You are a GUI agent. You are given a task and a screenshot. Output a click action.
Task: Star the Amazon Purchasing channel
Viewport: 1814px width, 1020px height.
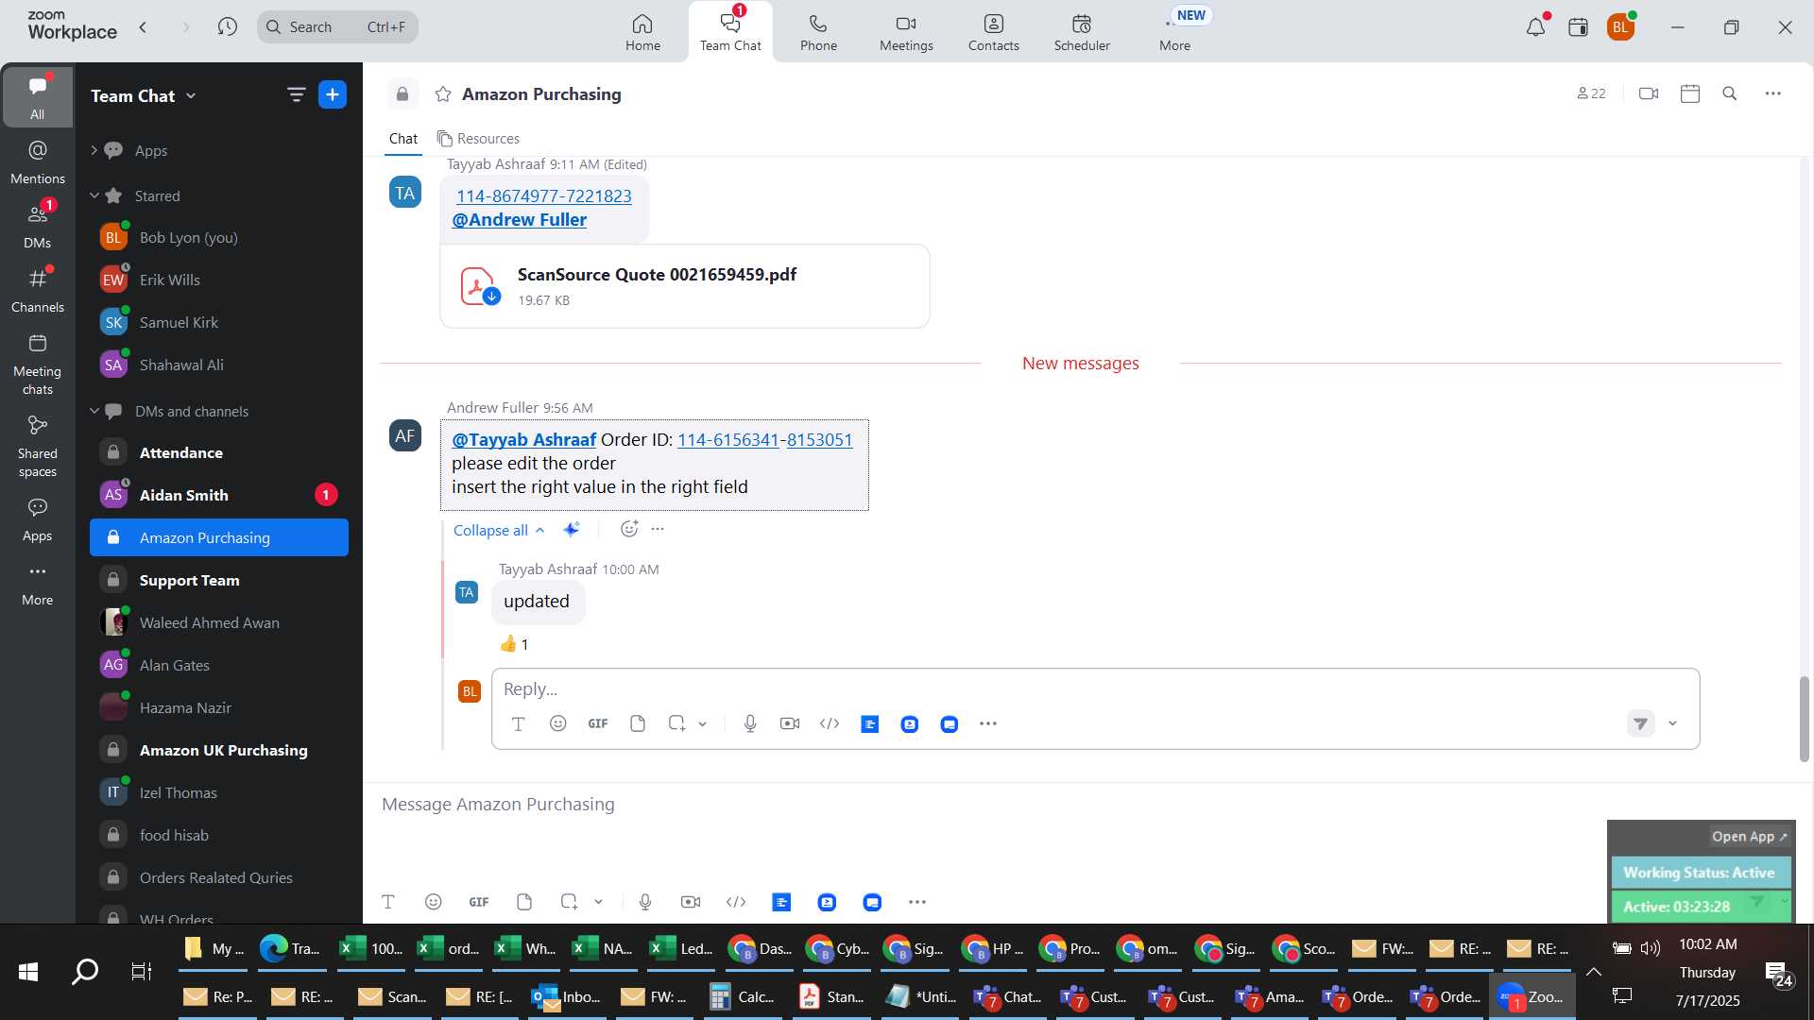coord(443,94)
